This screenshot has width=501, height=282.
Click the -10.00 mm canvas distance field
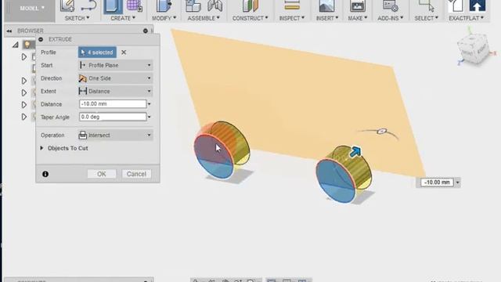437,183
